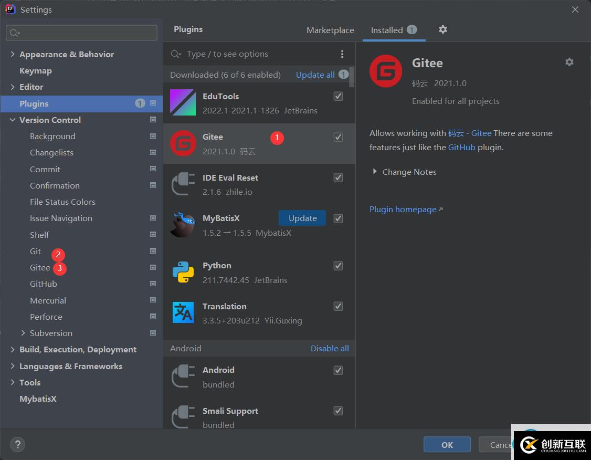The height and width of the screenshot is (460, 591).
Task: Toggle the Translation plugin checkbox
Action: (x=338, y=306)
